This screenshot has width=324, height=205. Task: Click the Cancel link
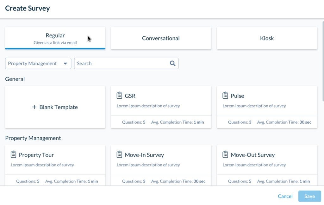click(285, 196)
